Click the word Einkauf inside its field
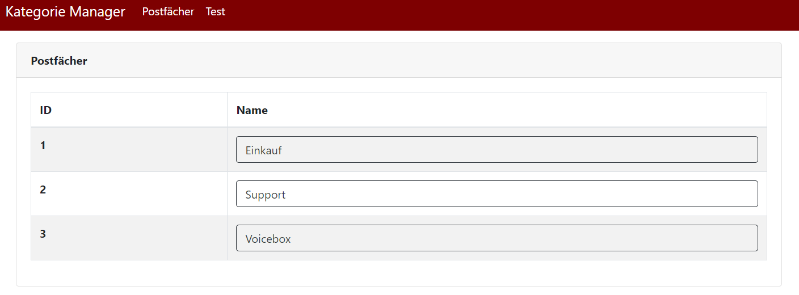Screen dimensions: 799x295 coord(264,150)
